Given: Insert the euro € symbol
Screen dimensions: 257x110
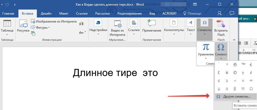Looking at the screenshot, I should (x=251, y=64).
